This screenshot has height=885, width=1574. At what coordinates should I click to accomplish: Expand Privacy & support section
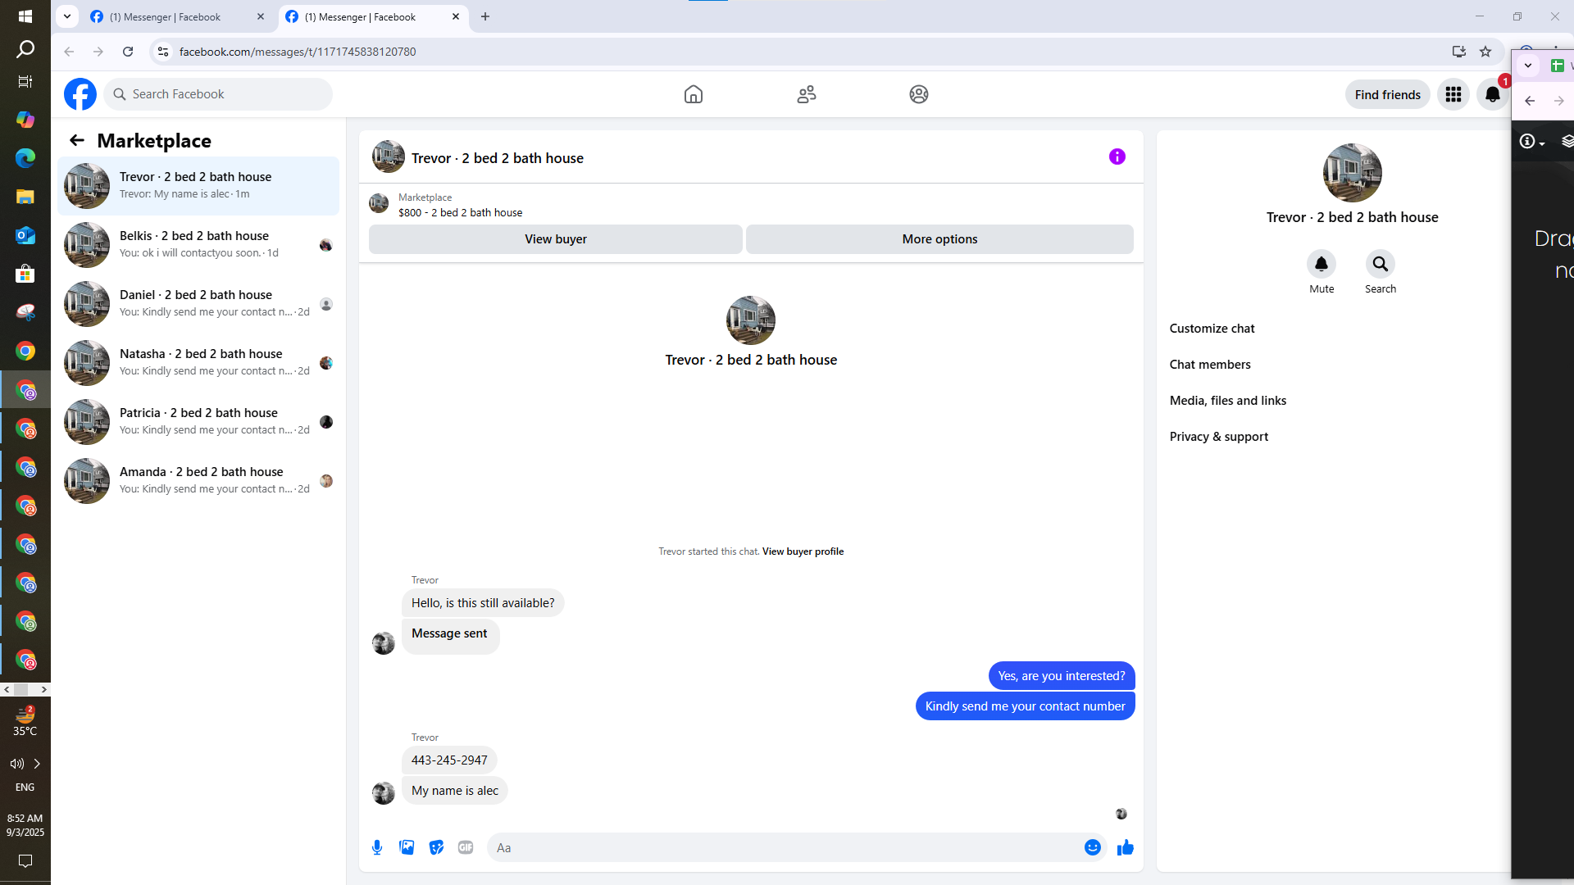[1219, 437]
